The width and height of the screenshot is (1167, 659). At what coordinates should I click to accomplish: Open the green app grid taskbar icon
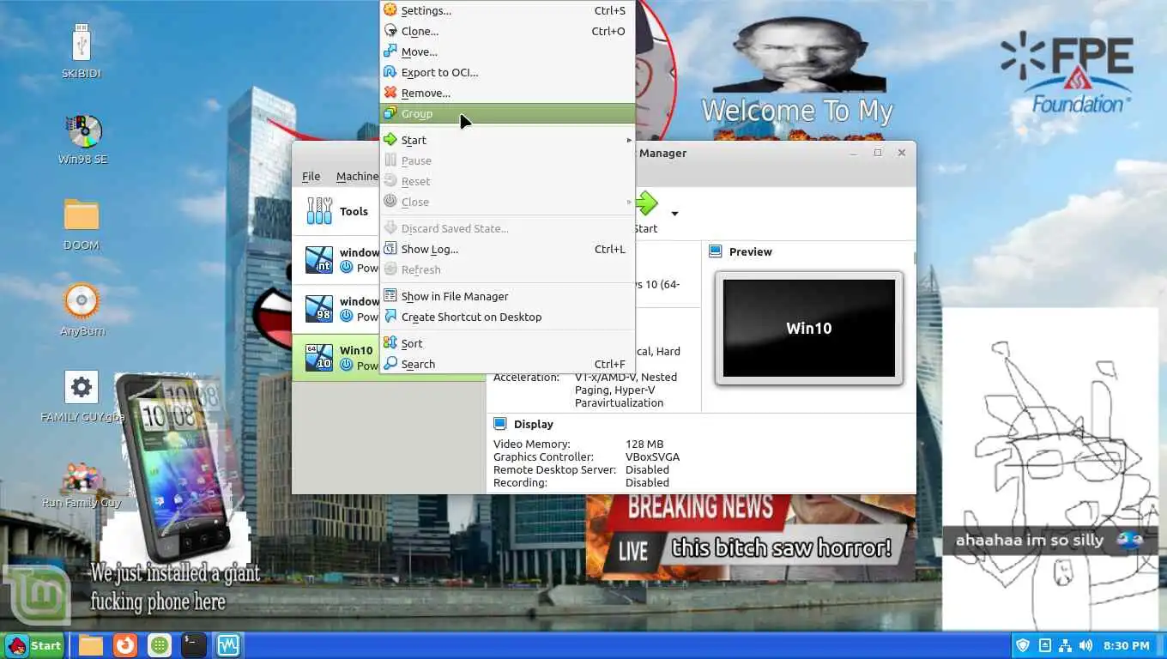(x=159, y=645)
